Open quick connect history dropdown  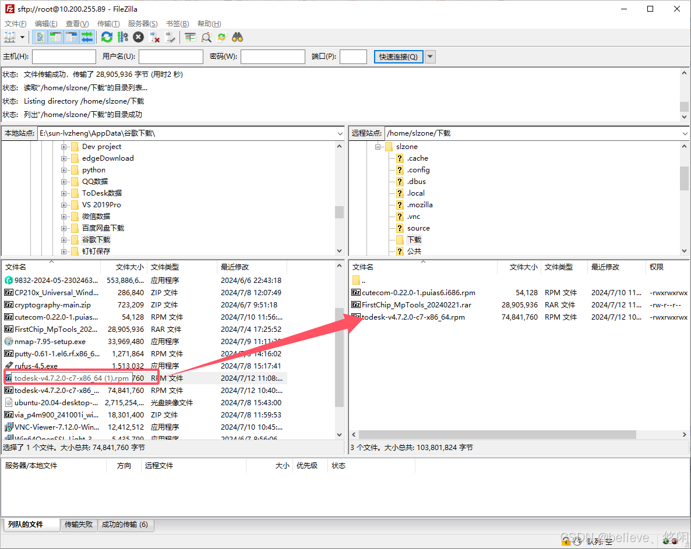[x=431, y=57]
